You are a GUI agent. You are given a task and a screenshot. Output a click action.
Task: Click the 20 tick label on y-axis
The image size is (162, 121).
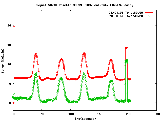[x=9, y=25]
